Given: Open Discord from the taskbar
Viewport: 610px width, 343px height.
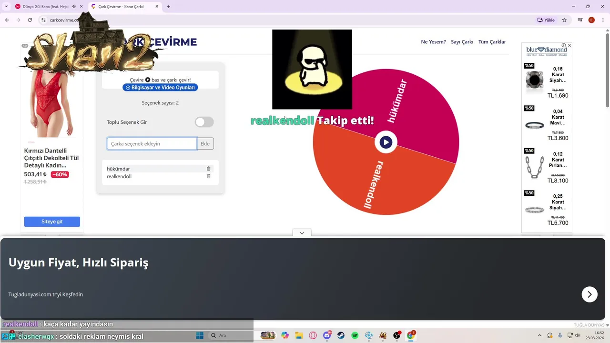Looking at the screenshot, I should click(327, 335).
